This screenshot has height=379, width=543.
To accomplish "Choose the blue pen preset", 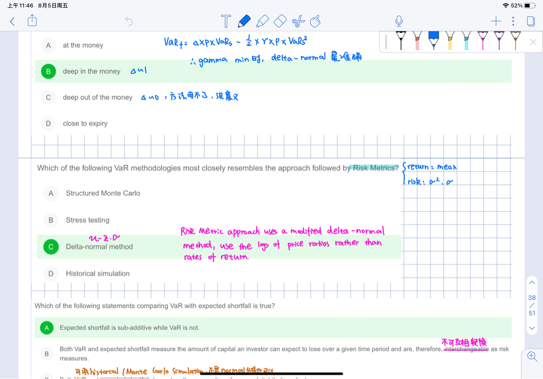I will click(434, 41).
